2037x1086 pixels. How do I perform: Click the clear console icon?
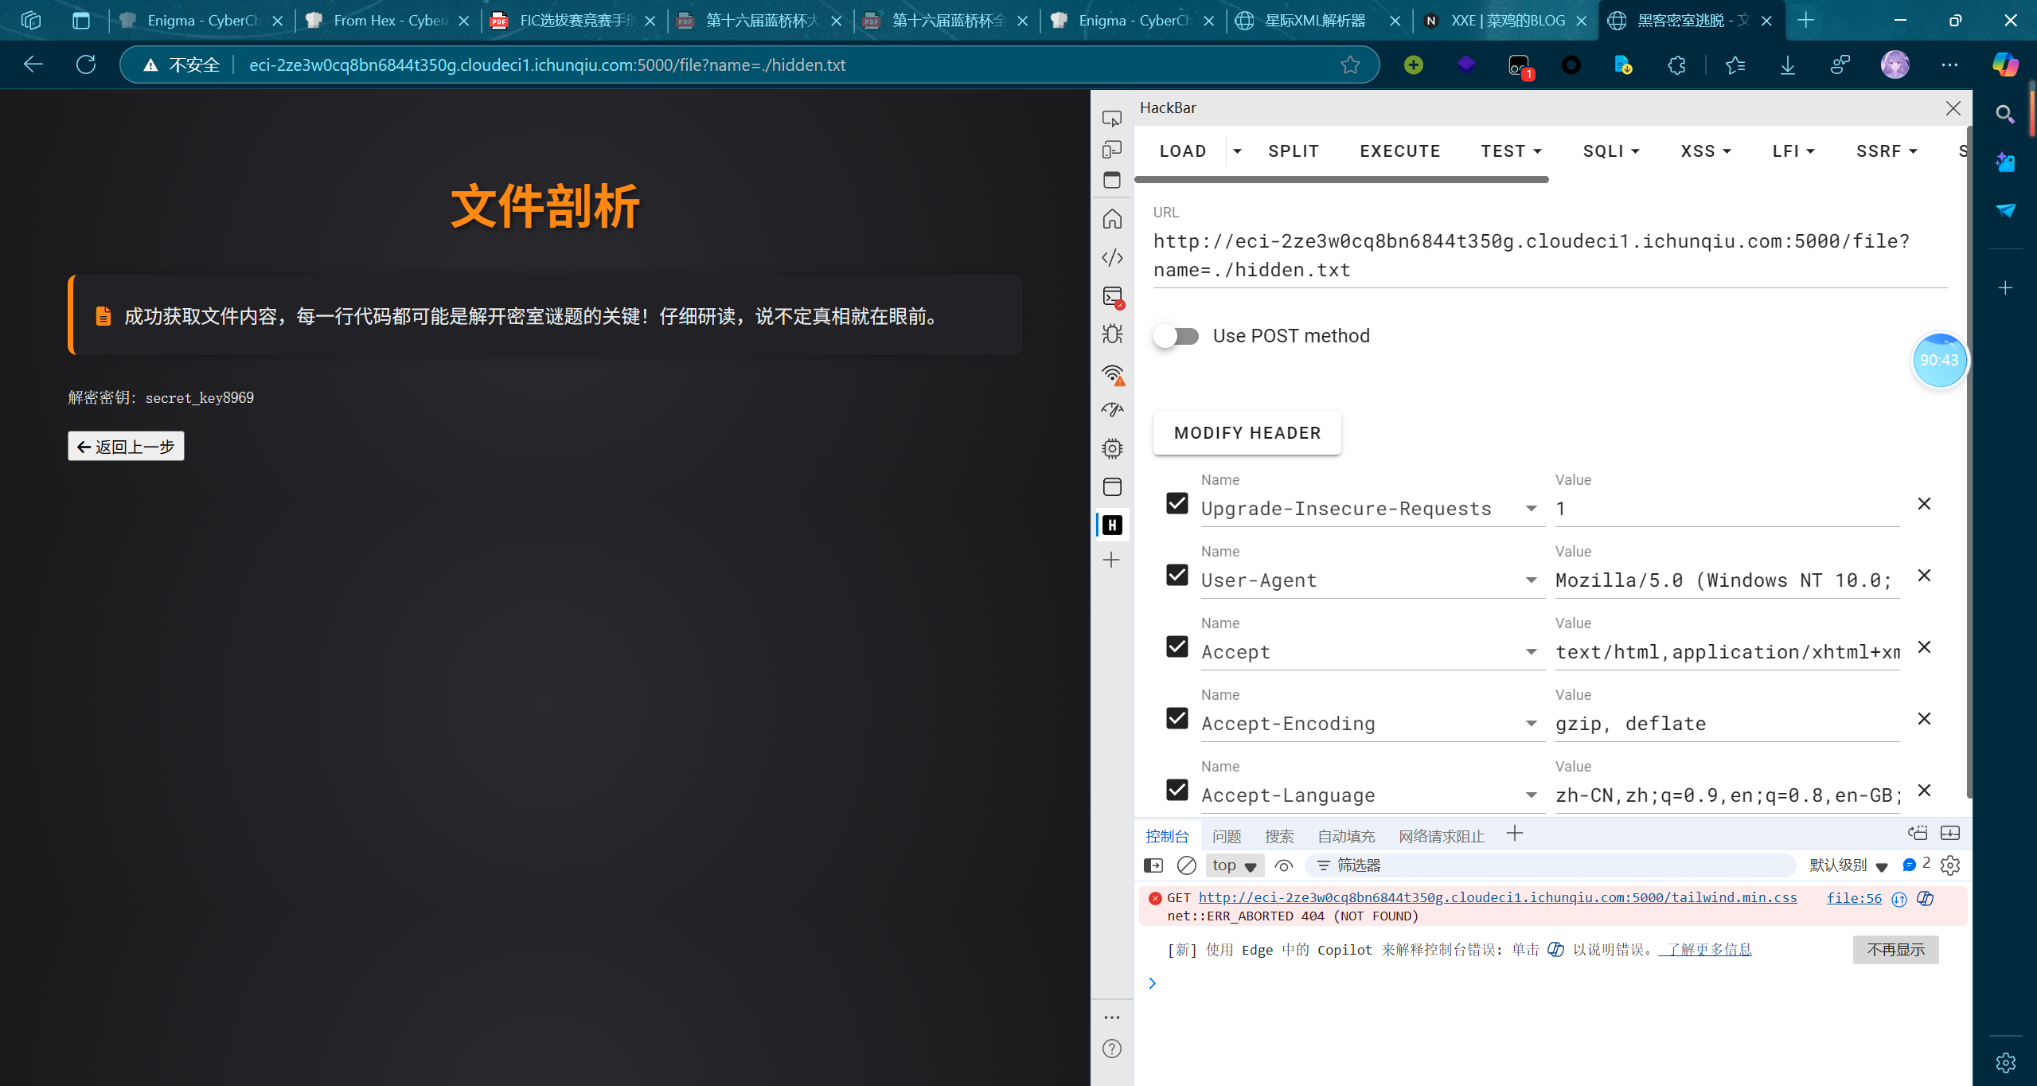[1186, 865]
